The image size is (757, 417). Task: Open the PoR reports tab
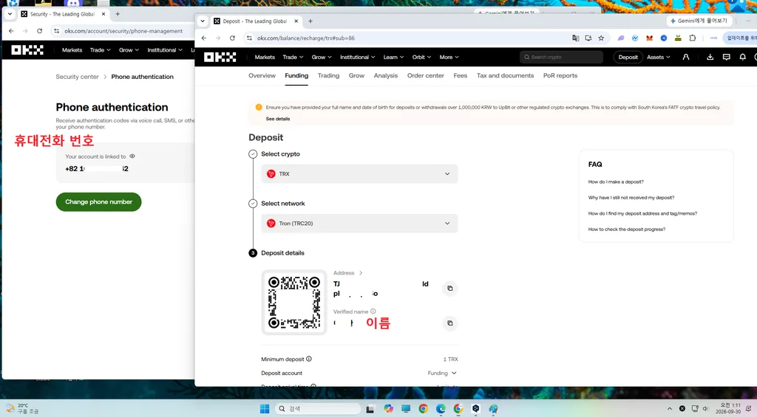coord(560,76)
